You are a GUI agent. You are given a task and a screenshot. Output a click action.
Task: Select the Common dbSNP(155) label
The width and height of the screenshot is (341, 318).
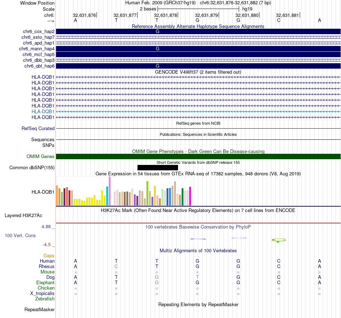32,167
